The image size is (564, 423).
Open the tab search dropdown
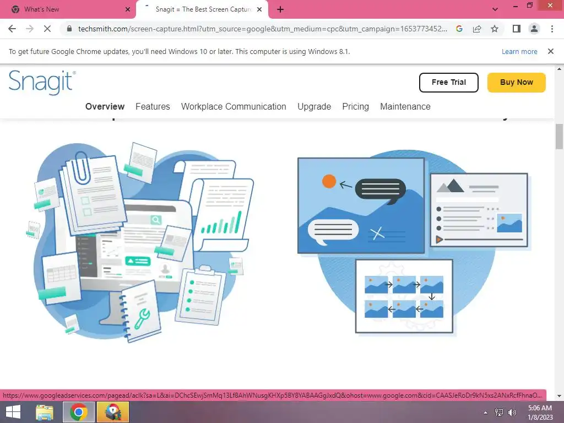click(x=495, y=9)
